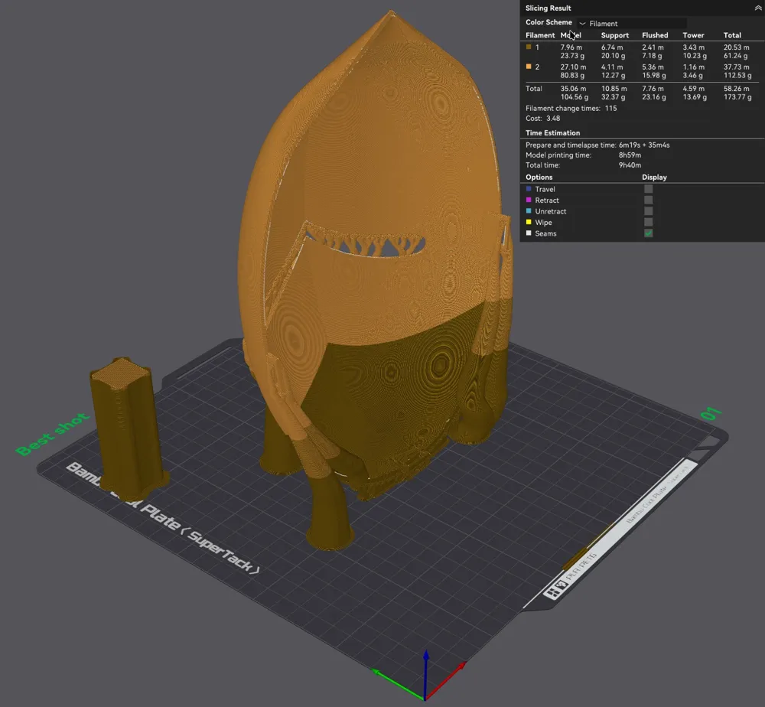Enable the Wipe display checkbox
This screenshot has width=765, height=707.
coord(649,222)
